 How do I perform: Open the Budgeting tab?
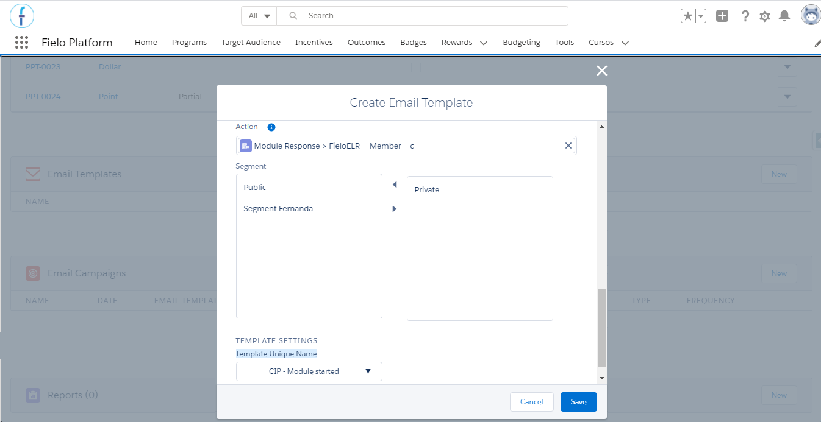522,43
